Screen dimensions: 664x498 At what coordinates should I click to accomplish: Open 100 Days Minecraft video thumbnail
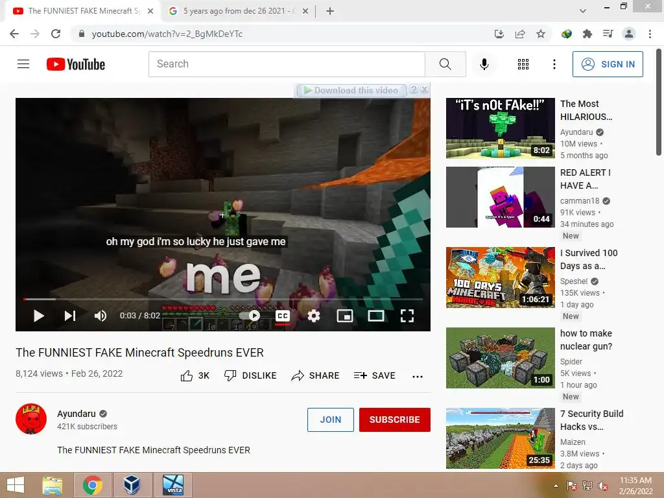(x=500, y=278)
